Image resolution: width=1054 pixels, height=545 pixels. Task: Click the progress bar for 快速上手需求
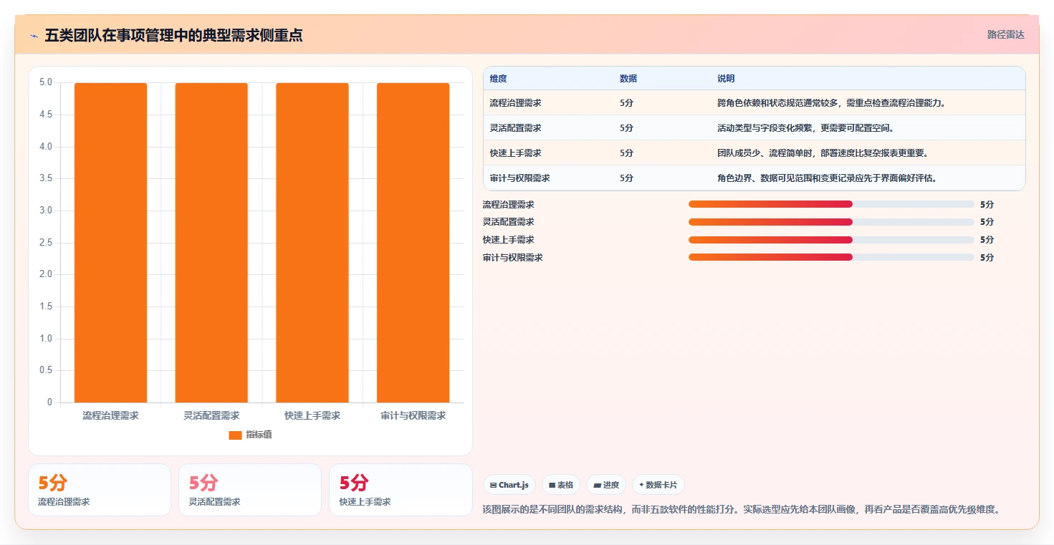pyautogui.click(x=831, y=240)
